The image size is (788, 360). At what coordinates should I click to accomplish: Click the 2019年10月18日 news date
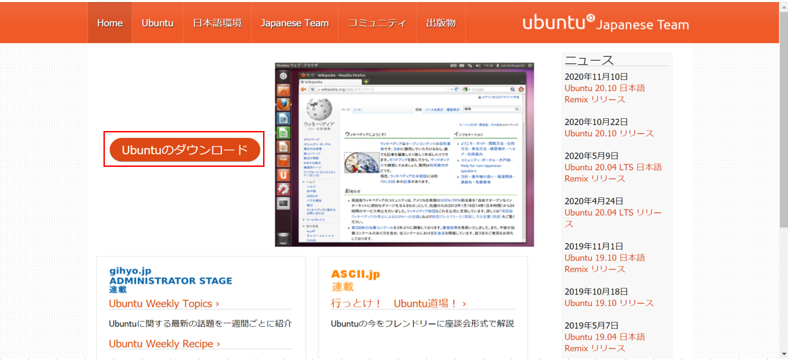coord(596,292)
